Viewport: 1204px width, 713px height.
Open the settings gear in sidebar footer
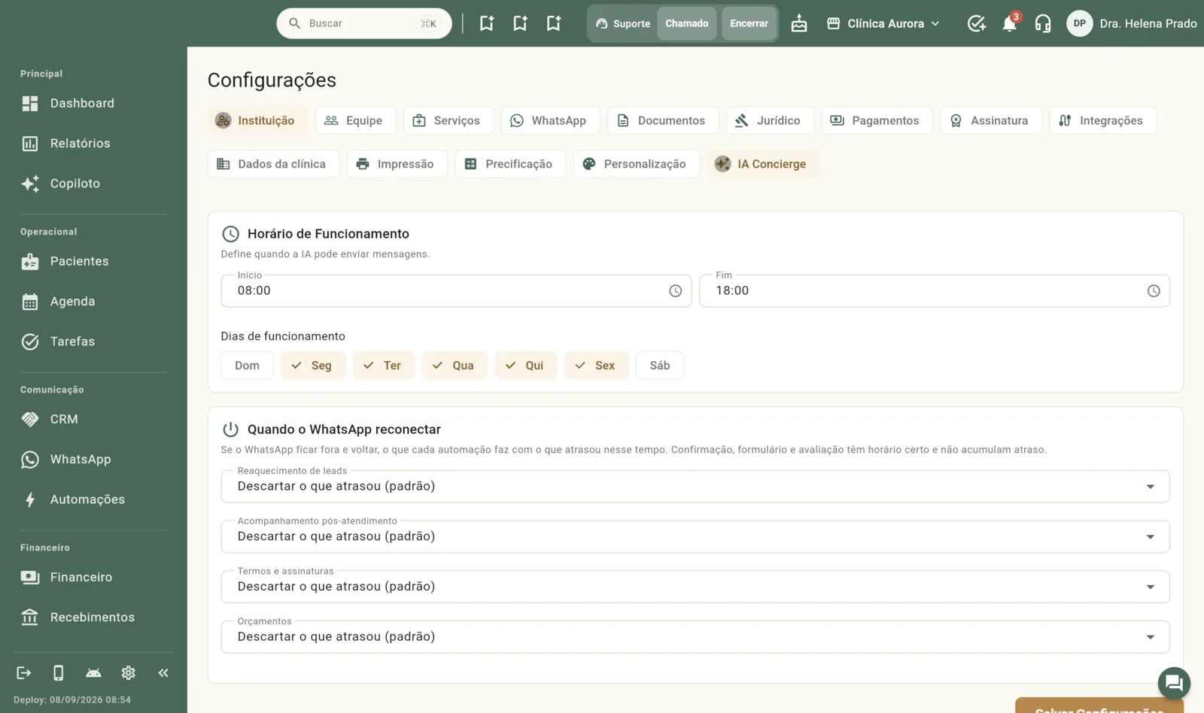[129, 672]
